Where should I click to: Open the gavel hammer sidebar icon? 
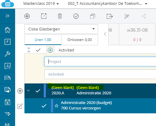(8, 54)
